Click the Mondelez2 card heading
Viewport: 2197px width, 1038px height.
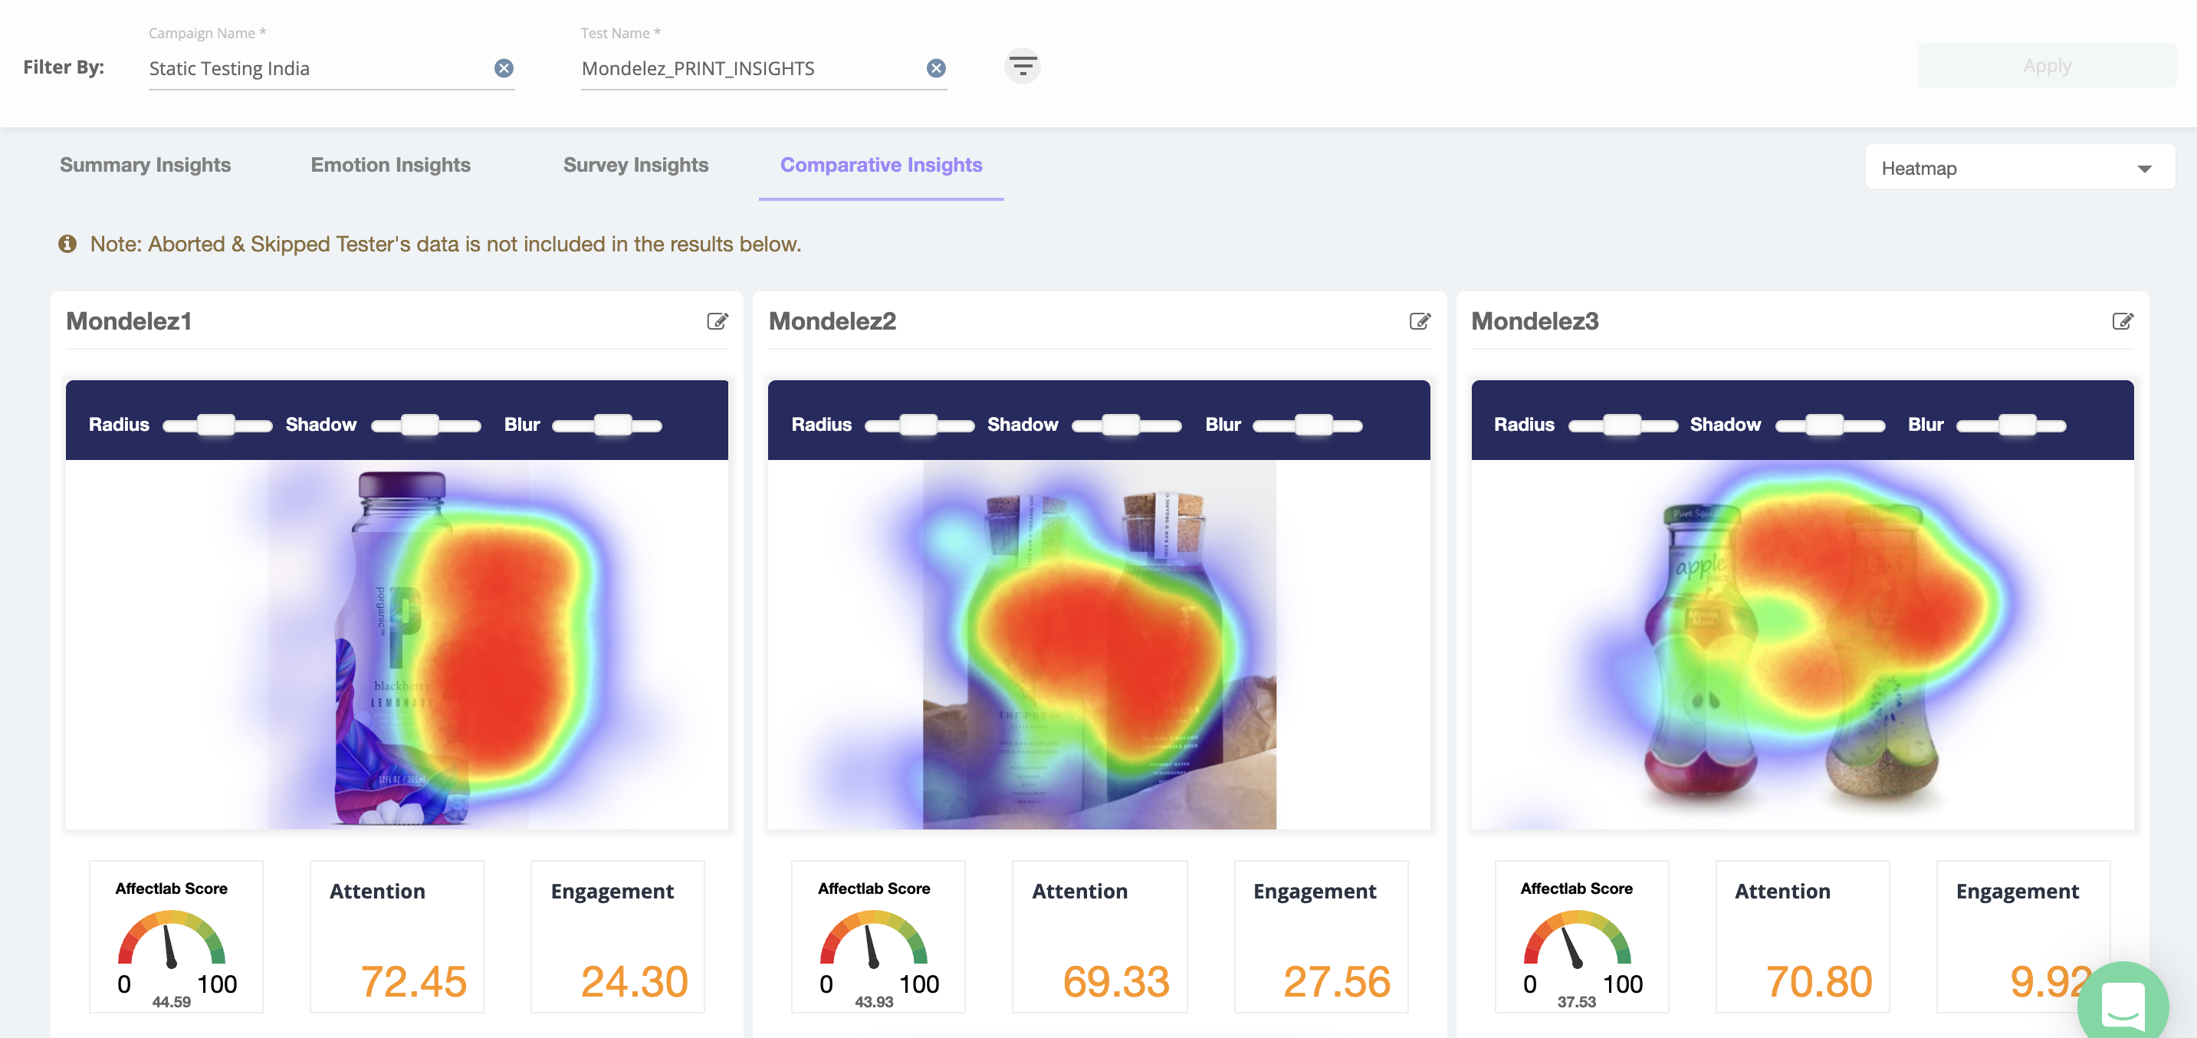832,320
